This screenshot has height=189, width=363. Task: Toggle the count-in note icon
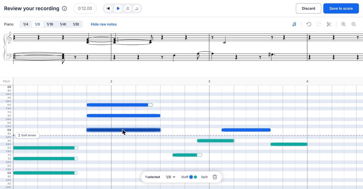tap(137, 8)
